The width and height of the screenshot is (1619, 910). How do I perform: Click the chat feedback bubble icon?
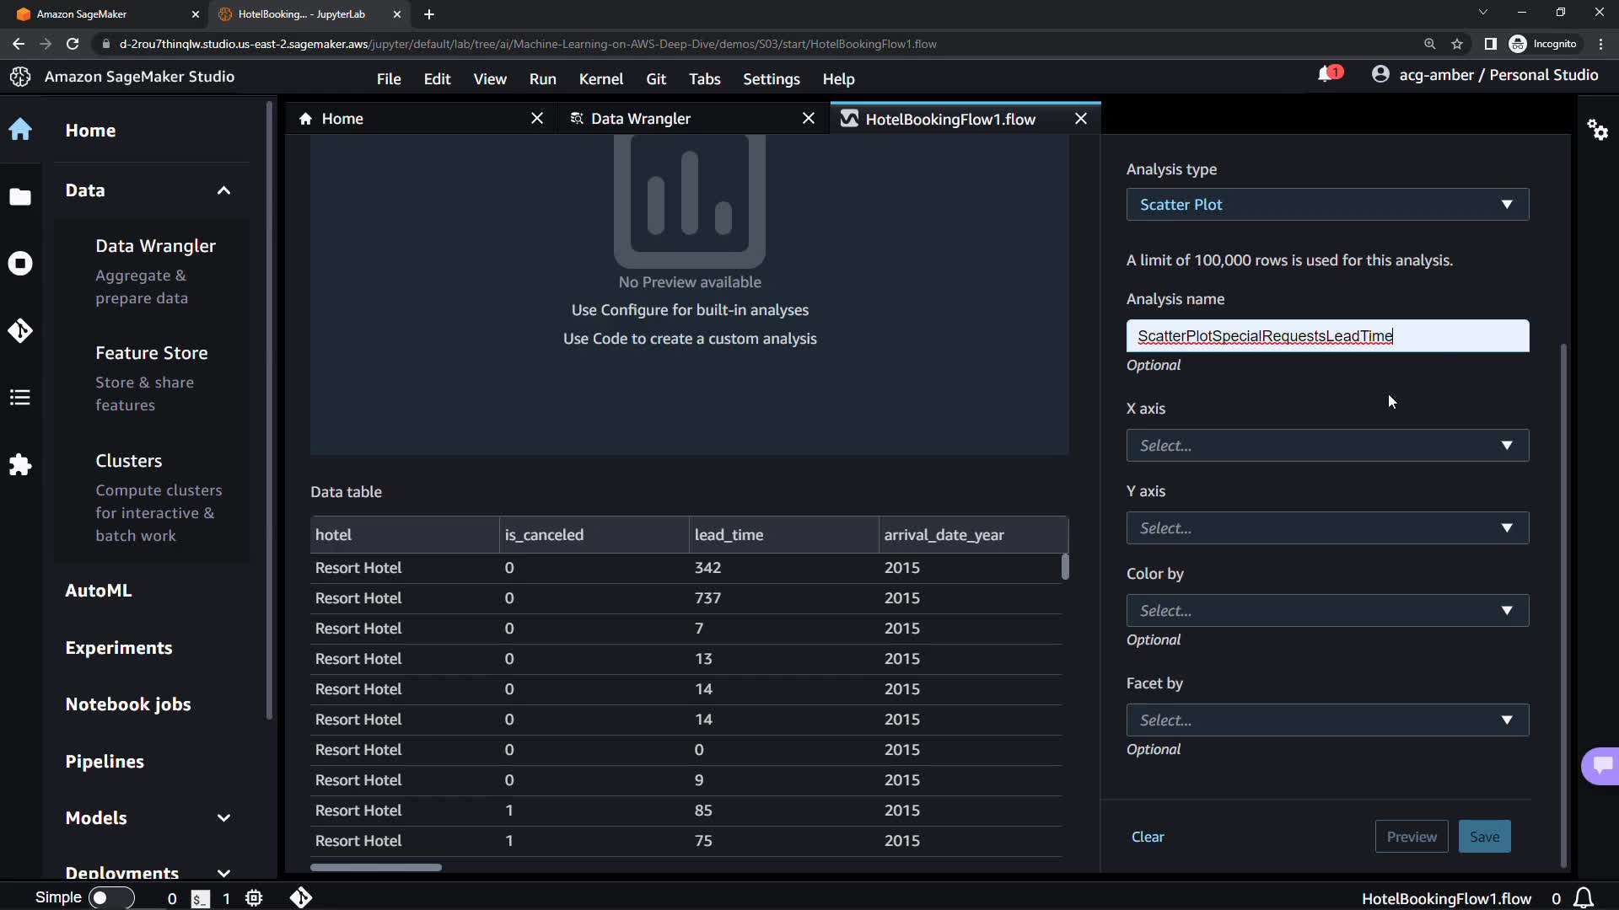(x=1601, y=765)
